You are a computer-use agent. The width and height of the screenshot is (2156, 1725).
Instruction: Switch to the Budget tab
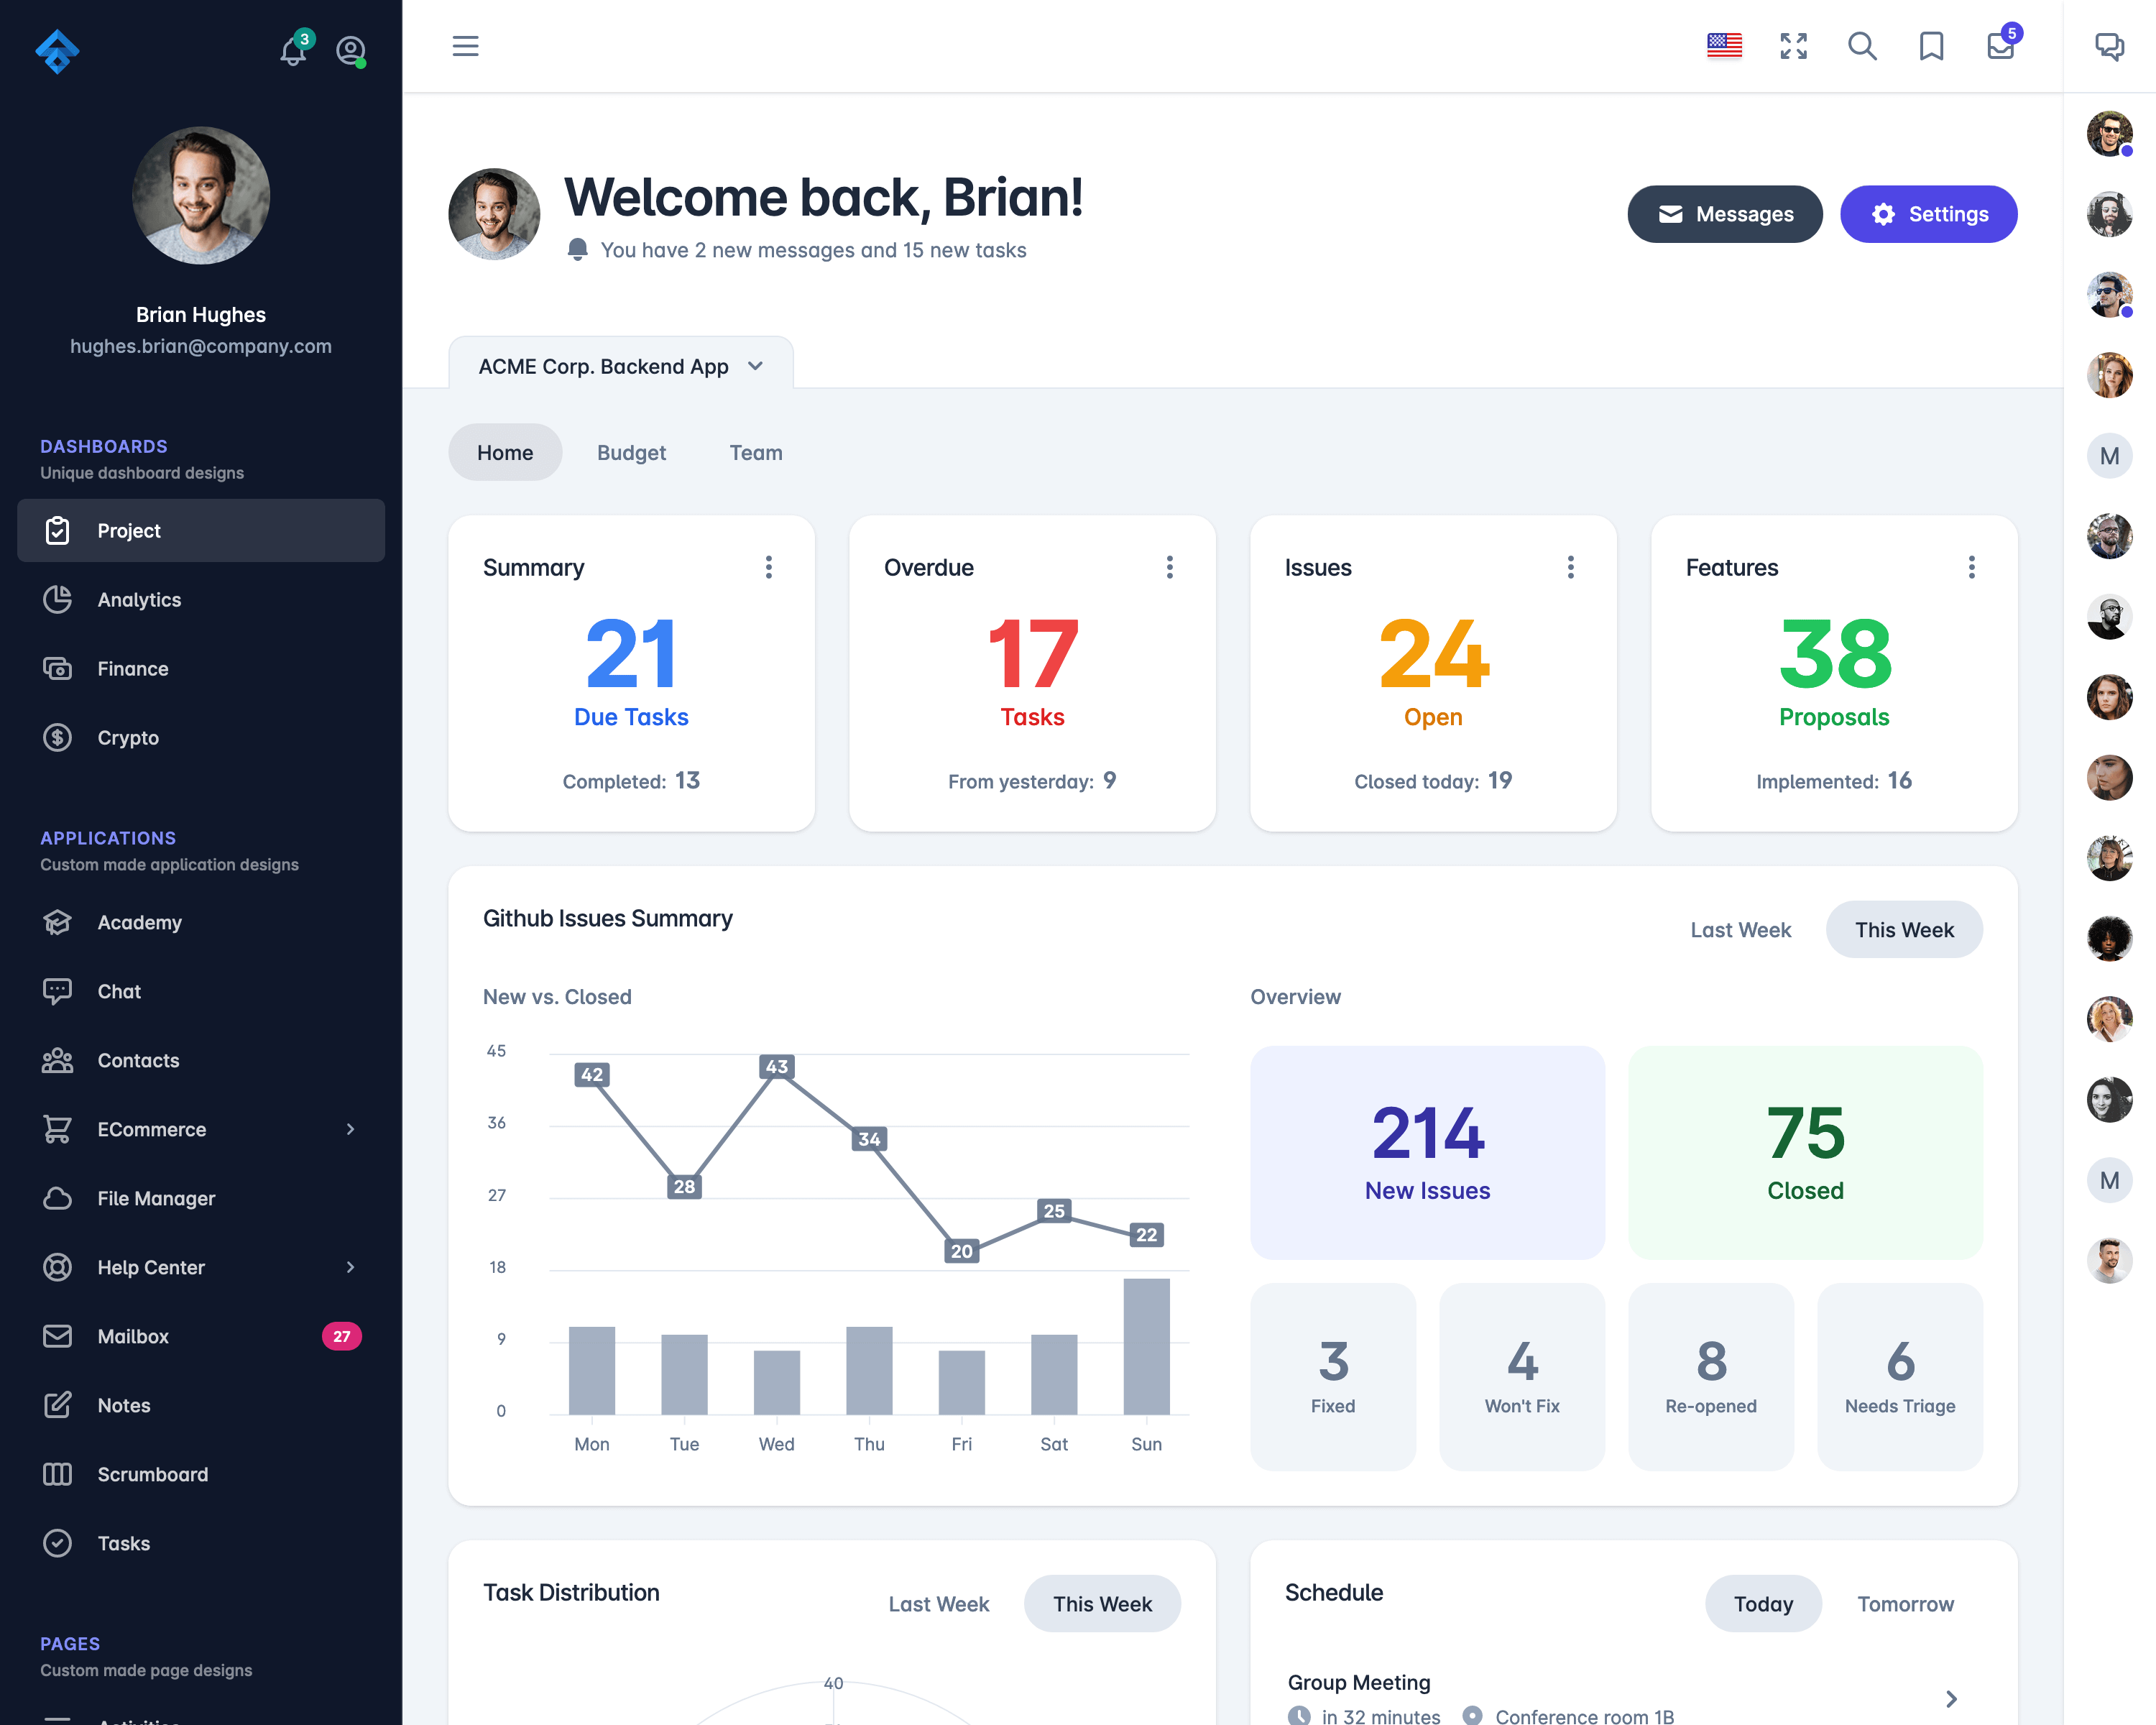pos(630,452)
